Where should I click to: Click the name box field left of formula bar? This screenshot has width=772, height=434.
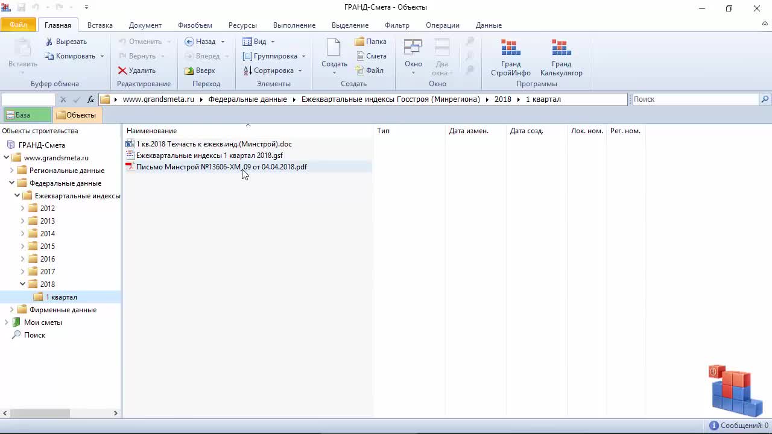click(x=28, y=99)
